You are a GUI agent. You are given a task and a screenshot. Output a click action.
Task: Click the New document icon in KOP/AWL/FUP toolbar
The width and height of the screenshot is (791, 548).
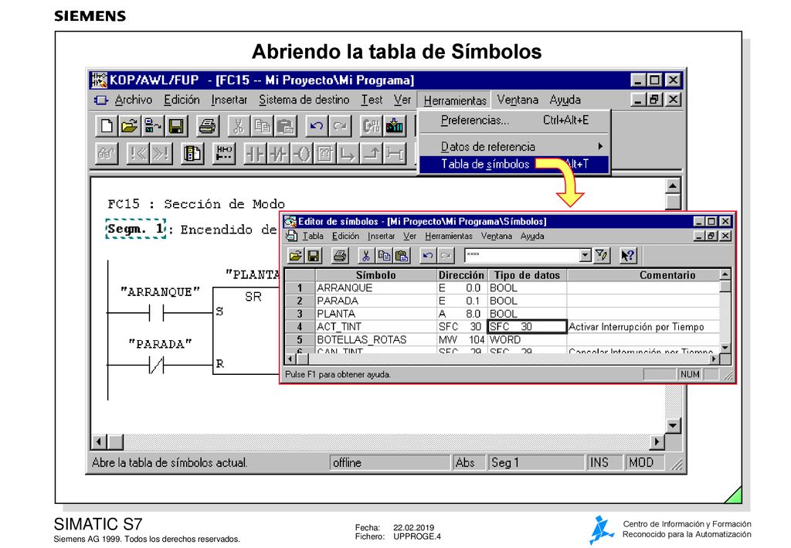click(107, 126)
